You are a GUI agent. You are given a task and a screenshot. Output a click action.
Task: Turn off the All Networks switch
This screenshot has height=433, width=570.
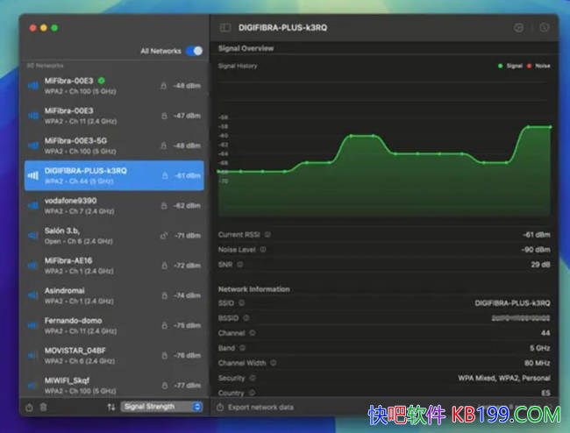(194, 51)
